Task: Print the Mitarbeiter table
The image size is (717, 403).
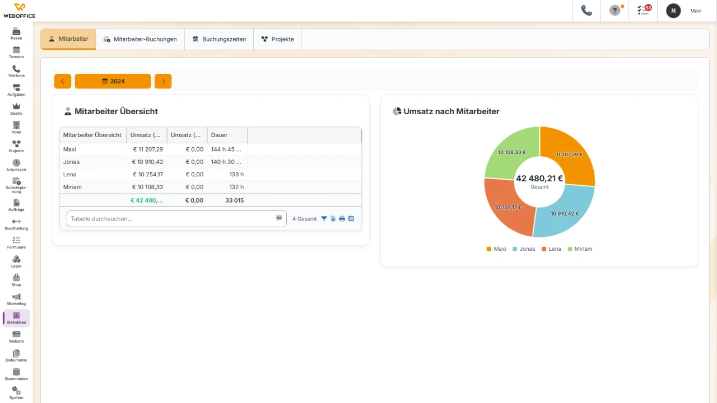Action: click(x=342, y=219)
